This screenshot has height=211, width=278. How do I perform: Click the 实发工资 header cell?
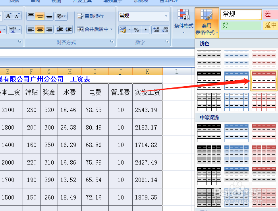[147, 92]
